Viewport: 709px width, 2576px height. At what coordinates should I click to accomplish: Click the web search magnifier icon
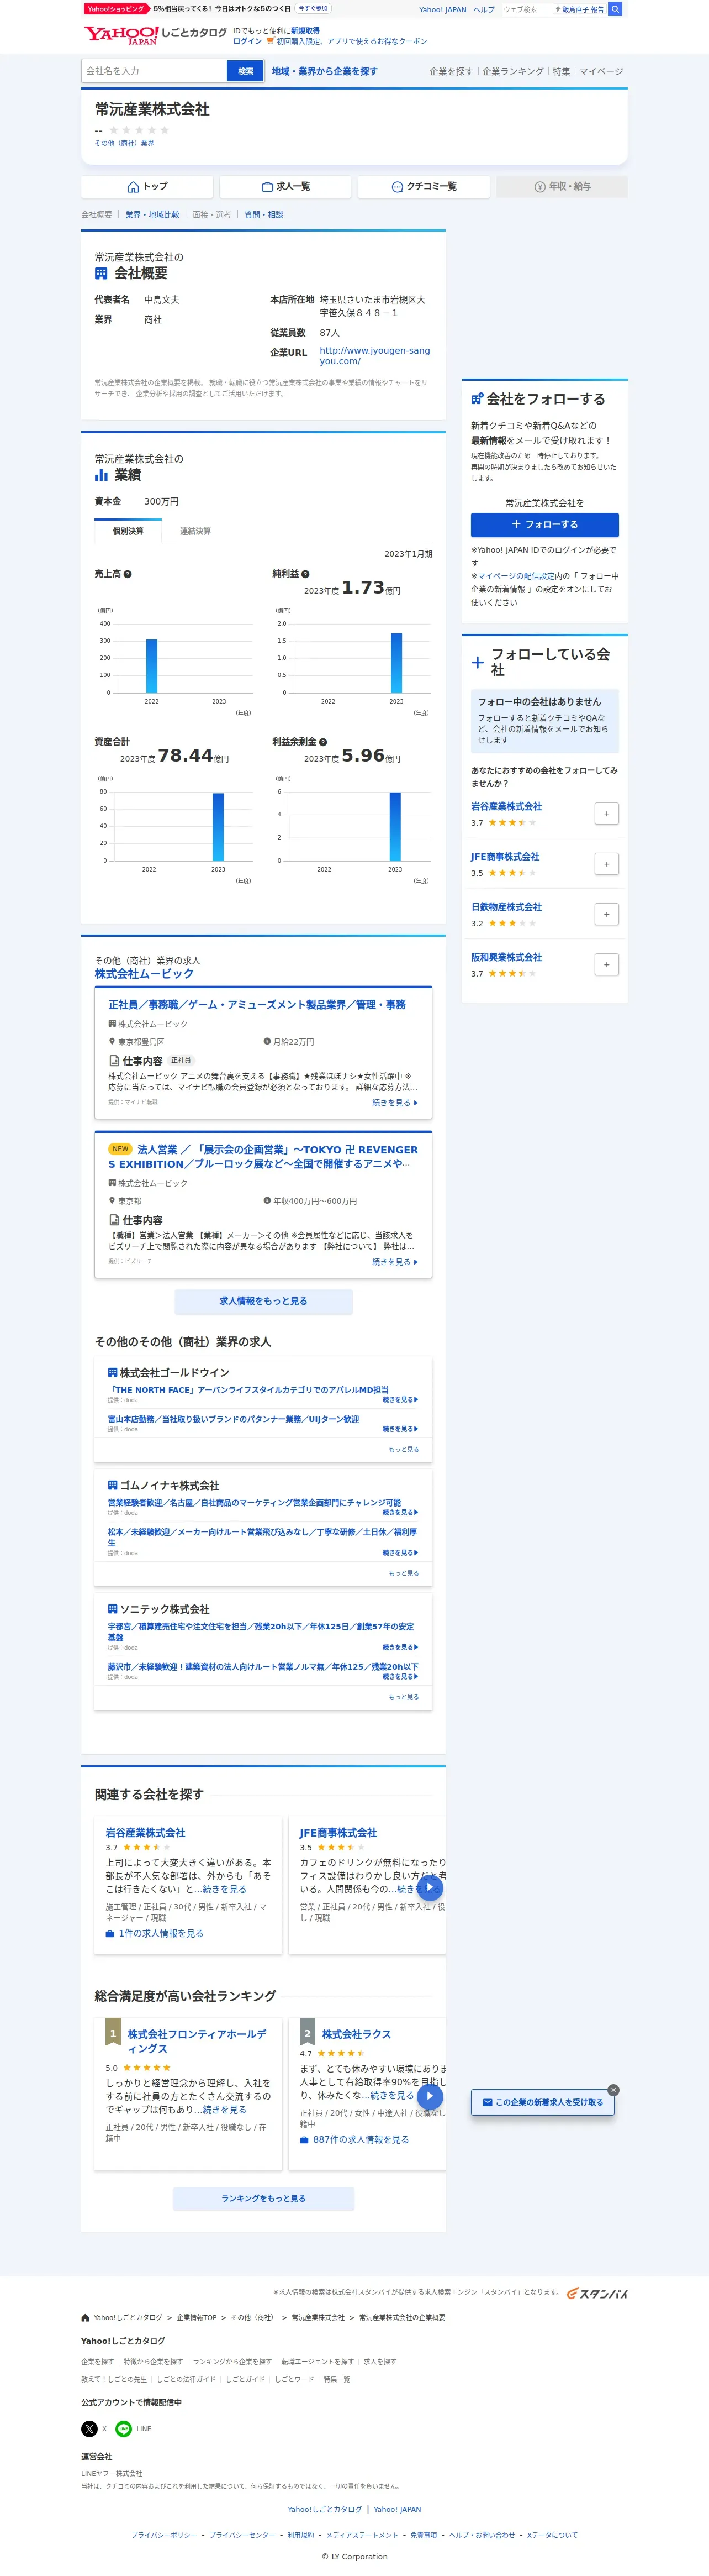pos(615,9)
